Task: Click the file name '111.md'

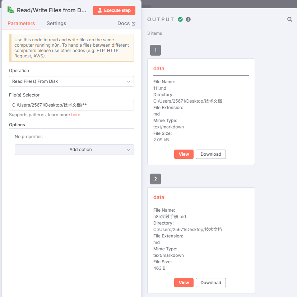Action: (x=160, y=88)
